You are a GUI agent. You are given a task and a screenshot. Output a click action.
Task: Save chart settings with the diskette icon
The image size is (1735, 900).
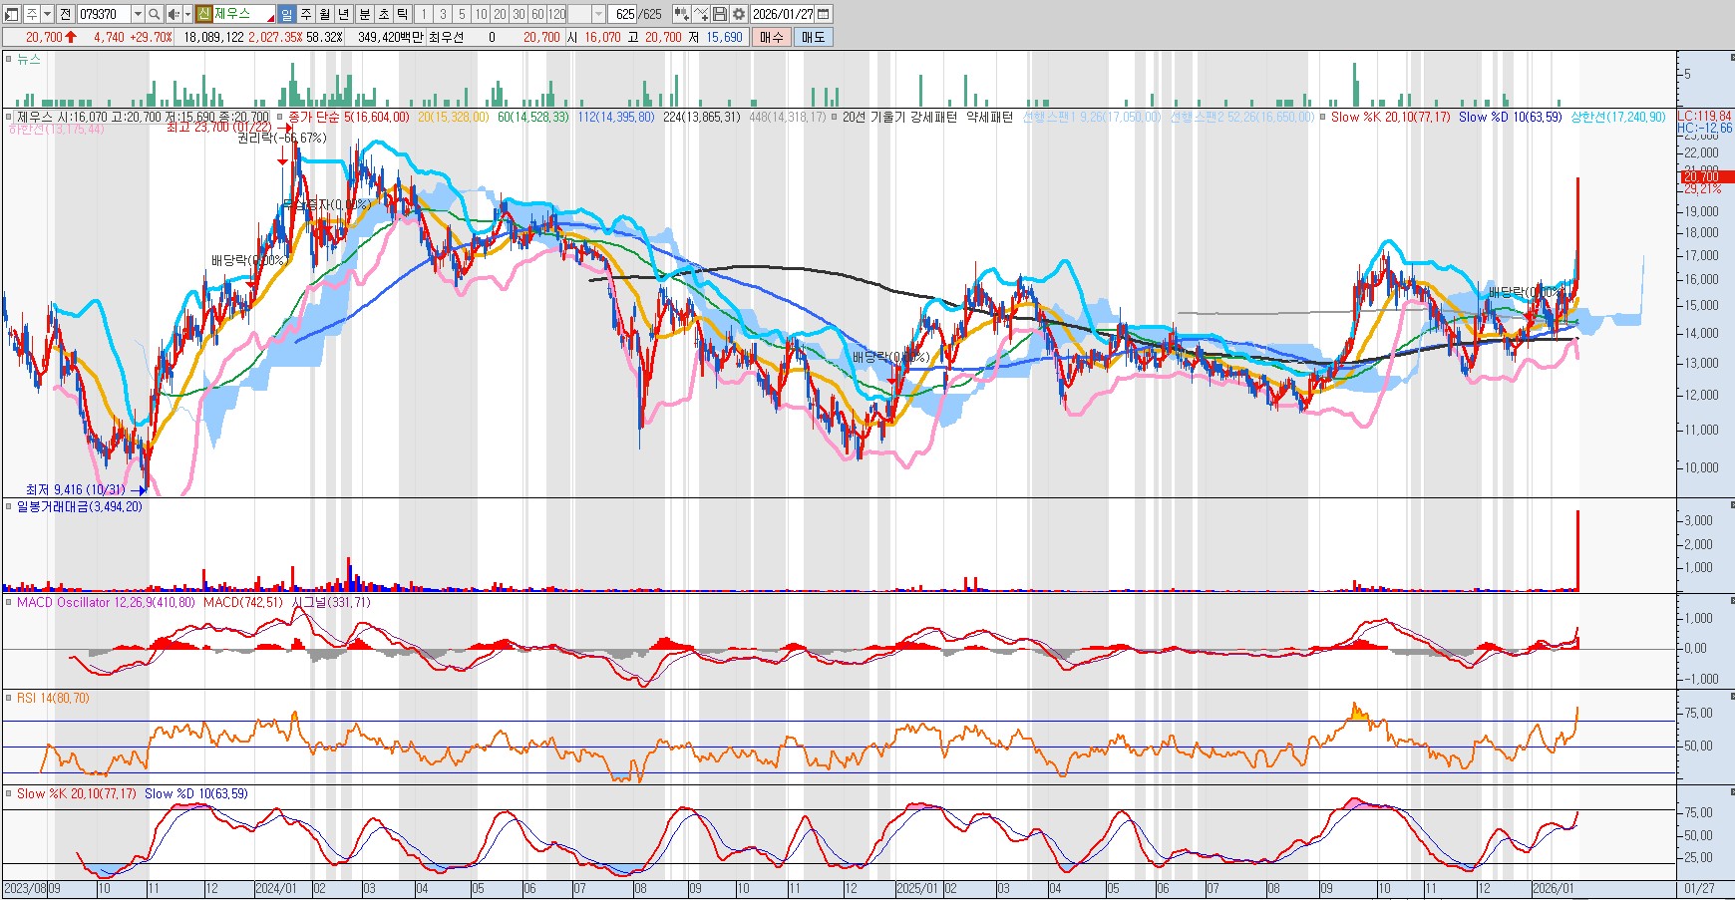pos(720,14)
